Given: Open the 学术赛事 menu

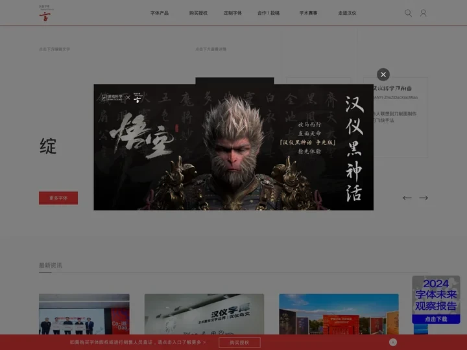Looking at the screenshot, I should [x=308, y=13].
